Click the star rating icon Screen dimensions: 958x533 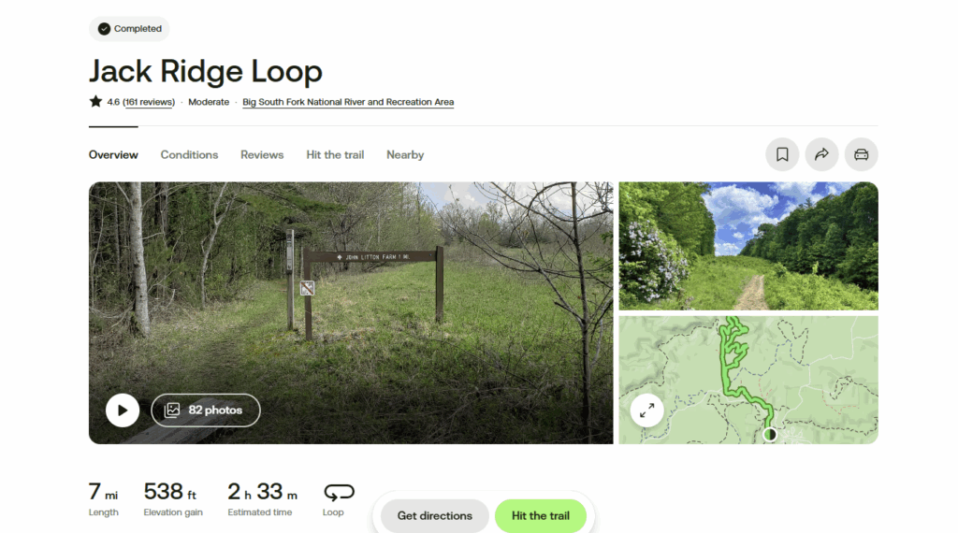(95, 101)
